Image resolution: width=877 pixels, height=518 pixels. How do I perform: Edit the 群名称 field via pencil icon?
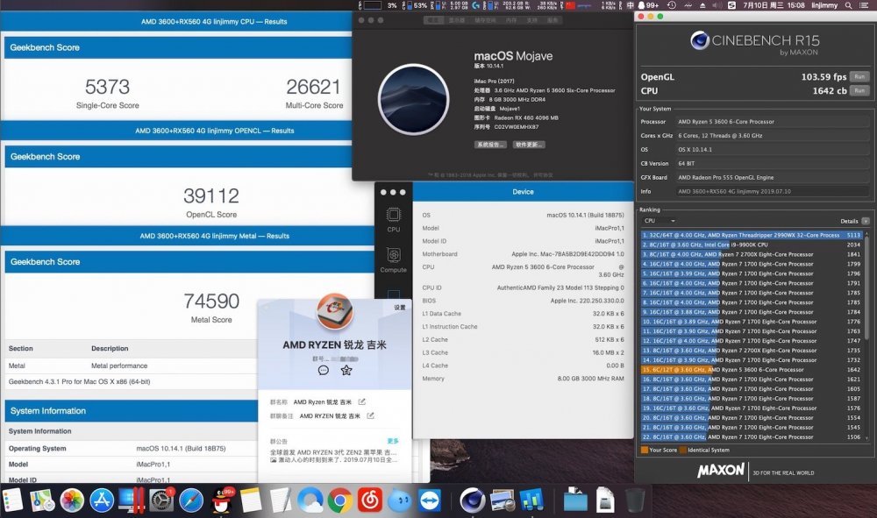coord(362,401)
